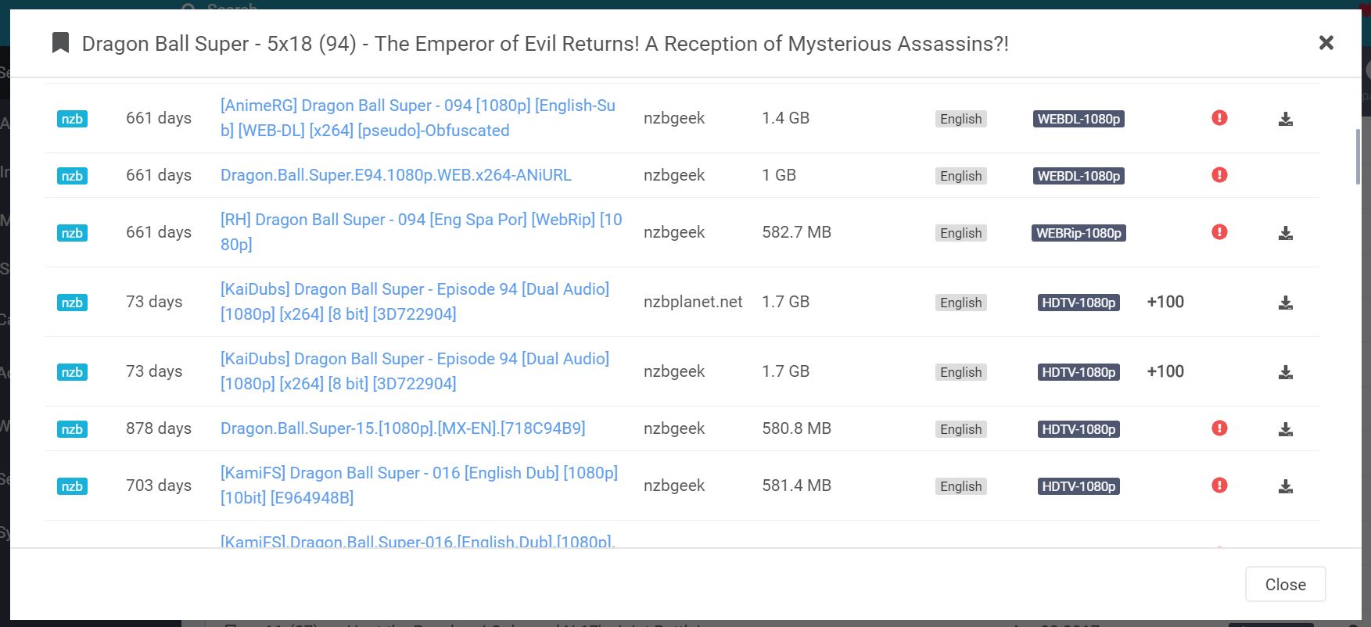Dismiss the dialog with the X icon
This screenshot has width=1371, height=627.
click(x=1326, y=43)
